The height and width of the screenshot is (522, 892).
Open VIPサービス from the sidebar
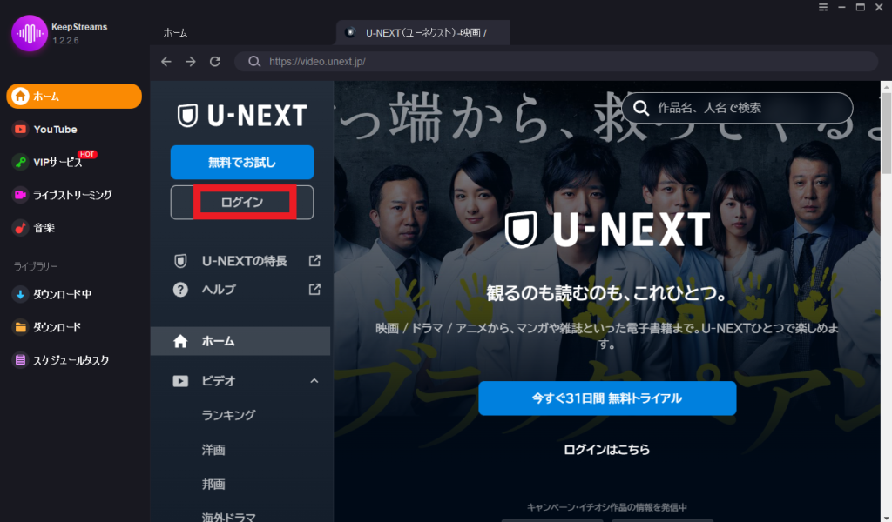click(52, 162)
